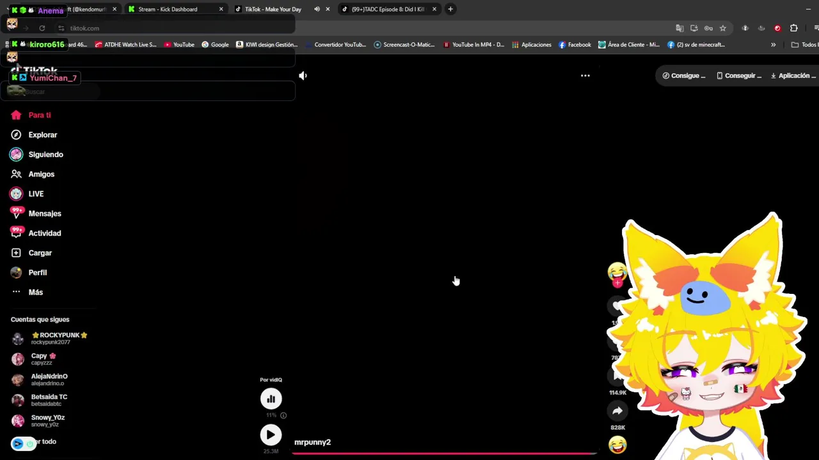
Task: Switch to TikTok - Make Your Day tab
Action: click(273, 9)
